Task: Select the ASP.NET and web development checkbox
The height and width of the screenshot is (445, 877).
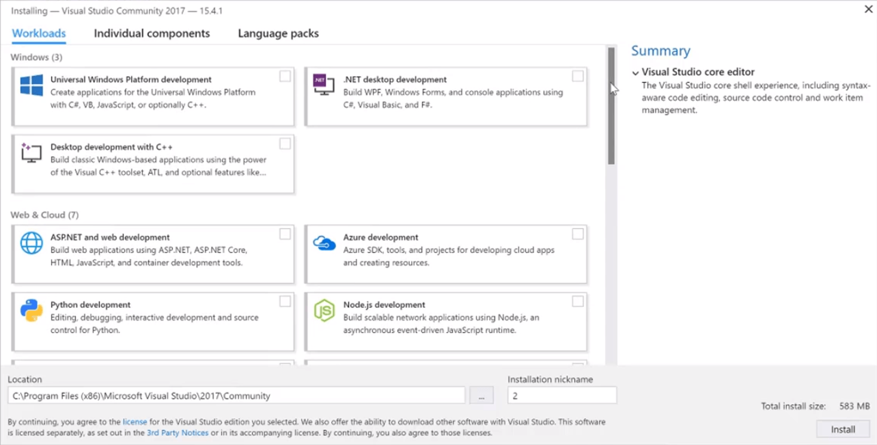Action: tap(285, 234)
